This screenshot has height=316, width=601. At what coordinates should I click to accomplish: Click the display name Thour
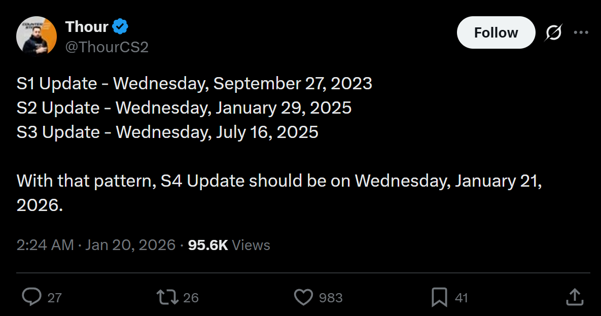[87, 26]
